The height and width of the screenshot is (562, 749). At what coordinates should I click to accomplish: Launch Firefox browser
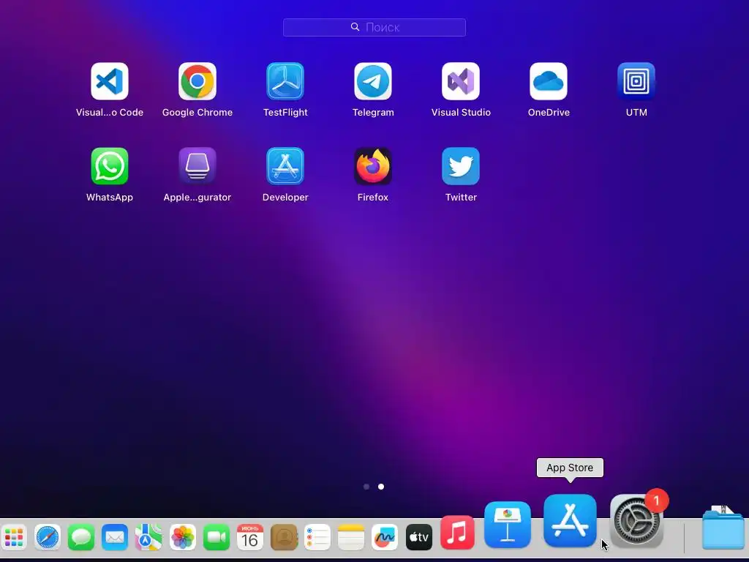tap(373, 166)
